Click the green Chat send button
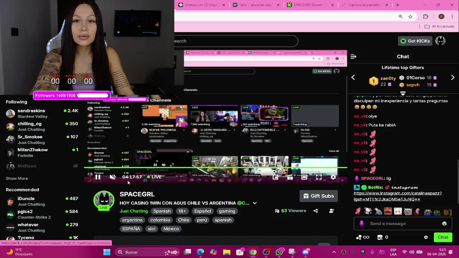This screenshot has height=258, width=459. coord(443,237)
